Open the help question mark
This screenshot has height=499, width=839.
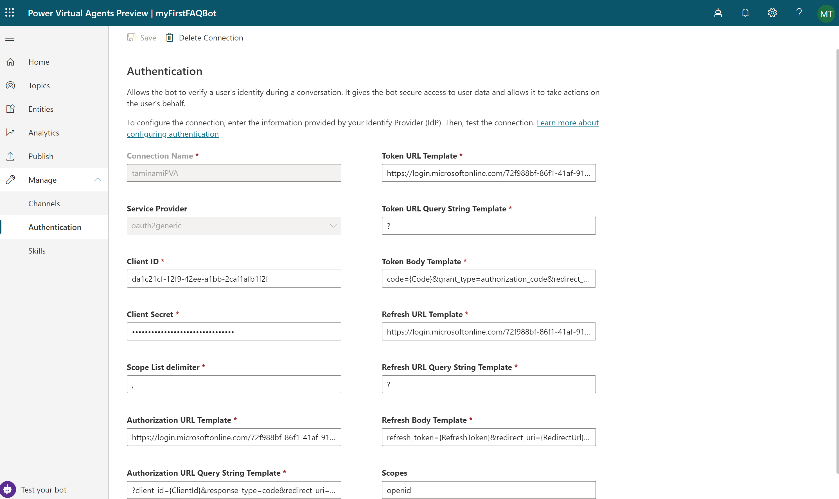point(799,13)
